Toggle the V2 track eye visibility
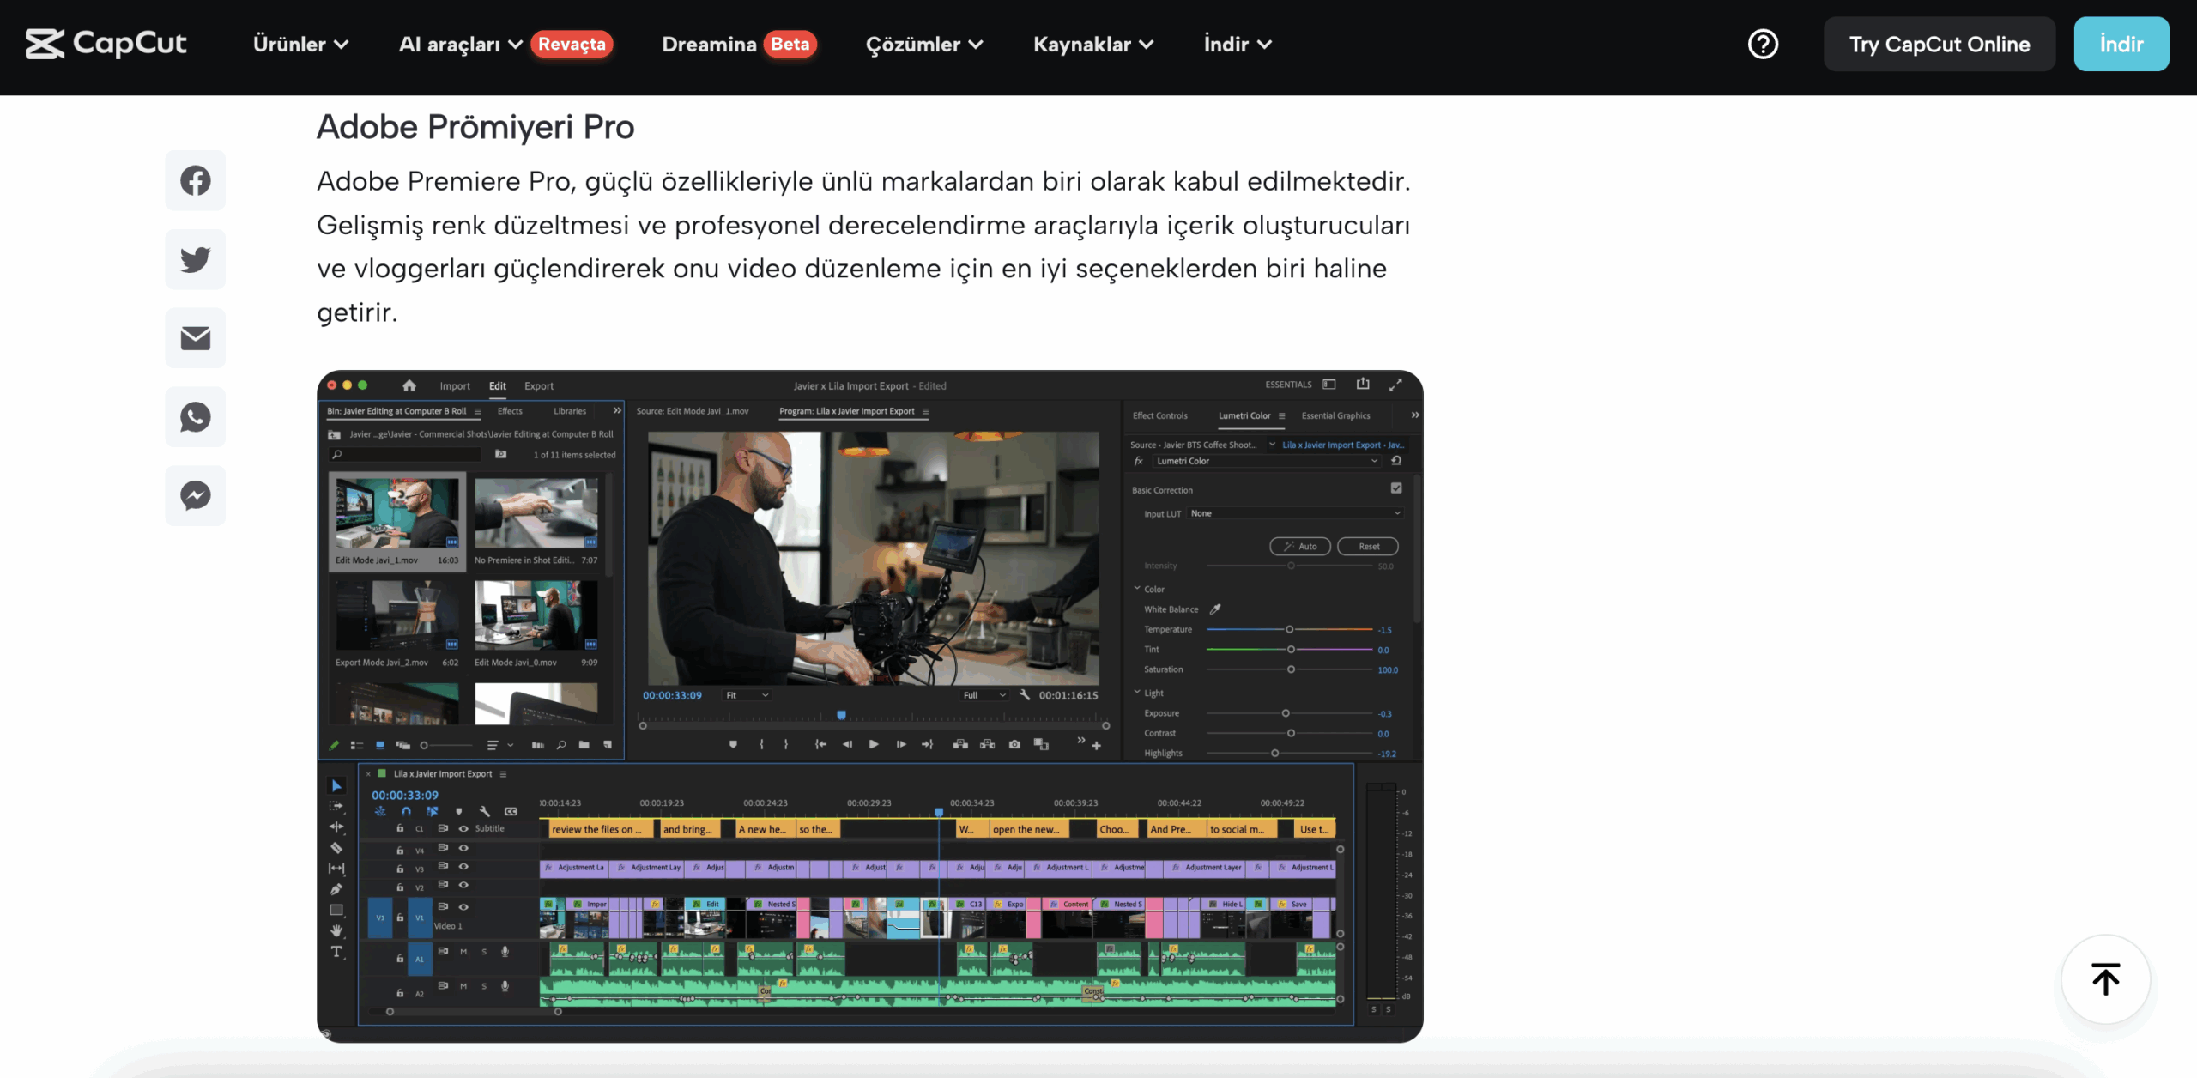The image size is (2197, 1078). [463, 884]
